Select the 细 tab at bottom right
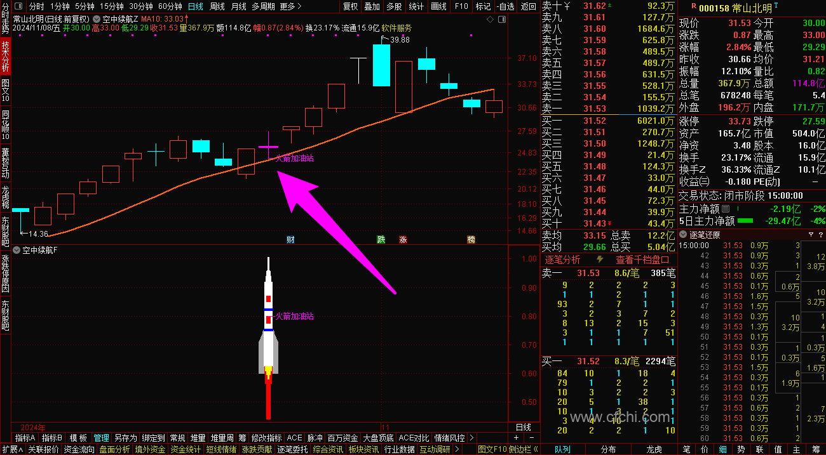This screenshot has width=826, height=455. (723, 449)
